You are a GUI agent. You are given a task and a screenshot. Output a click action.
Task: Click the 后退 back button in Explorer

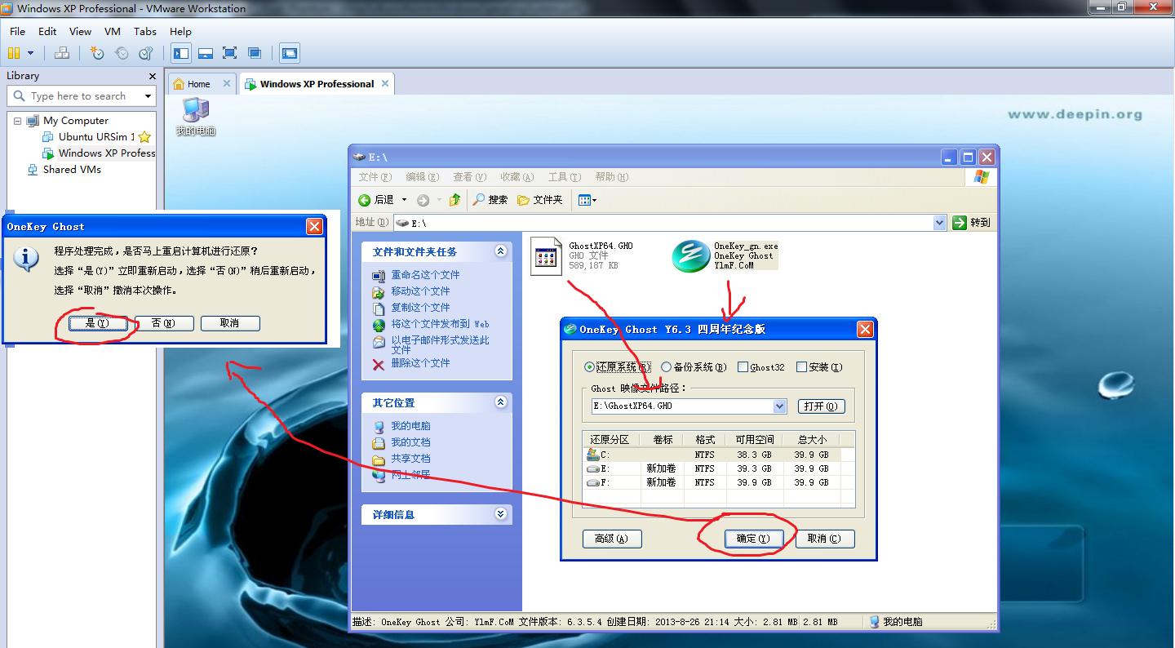[377, 200]
